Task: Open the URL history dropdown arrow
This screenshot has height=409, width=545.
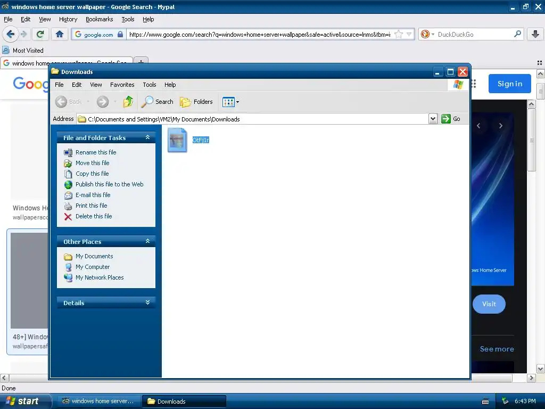Action: coord(409,34)
